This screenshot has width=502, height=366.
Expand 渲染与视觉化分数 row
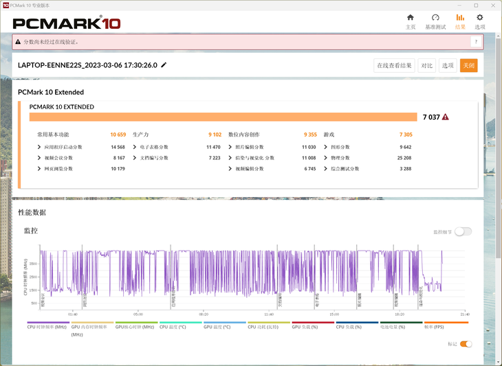tap(230, 158)
